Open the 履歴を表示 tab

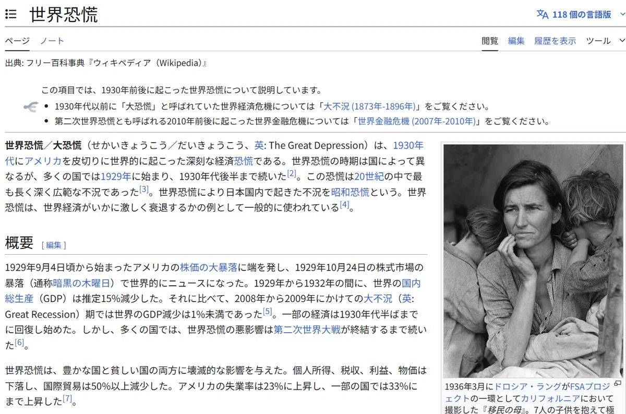click(x=555, y=41)
